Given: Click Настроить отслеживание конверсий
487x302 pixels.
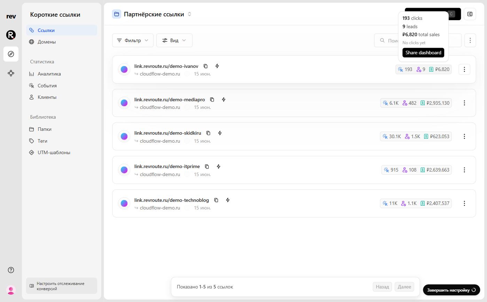Looking at the screenshot, I should click(62, 286).
